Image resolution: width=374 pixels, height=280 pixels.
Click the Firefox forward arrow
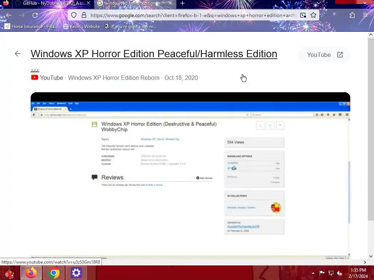tap(22, 15)
